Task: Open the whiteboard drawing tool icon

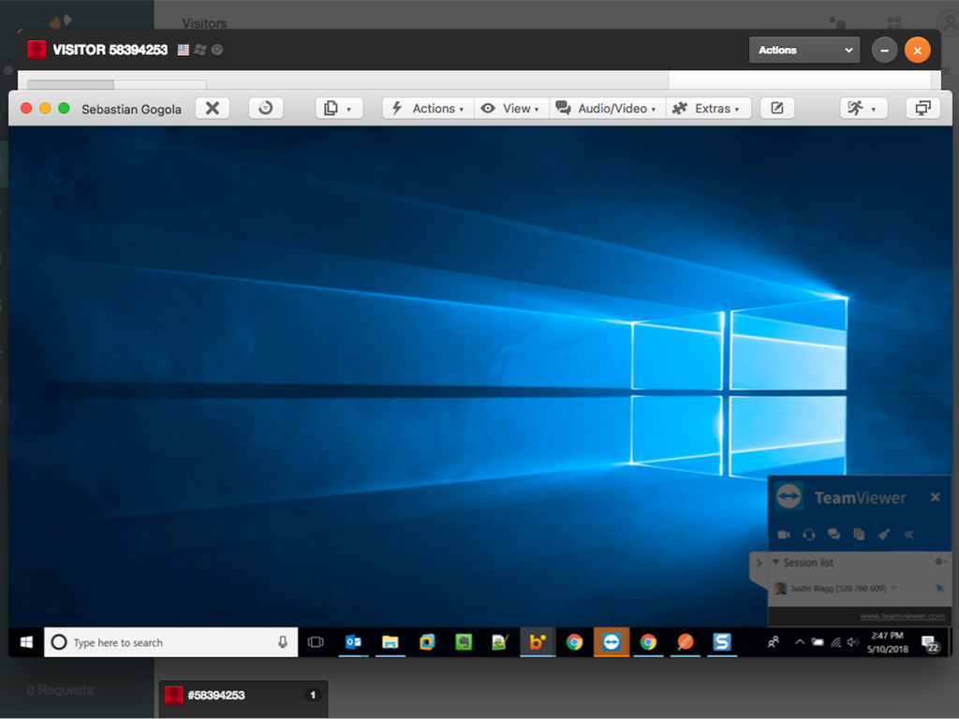Action: tap(884, 534)
